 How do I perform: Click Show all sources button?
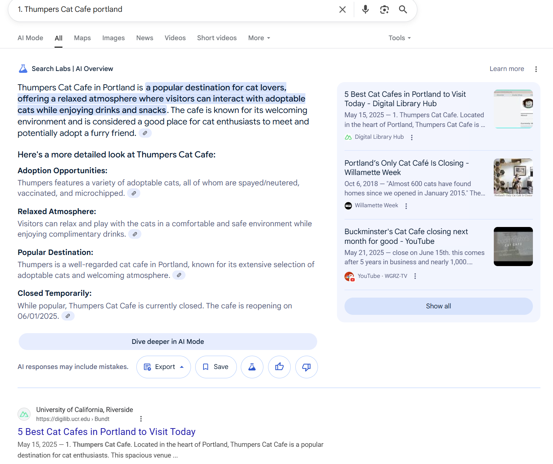pos(439,306)
